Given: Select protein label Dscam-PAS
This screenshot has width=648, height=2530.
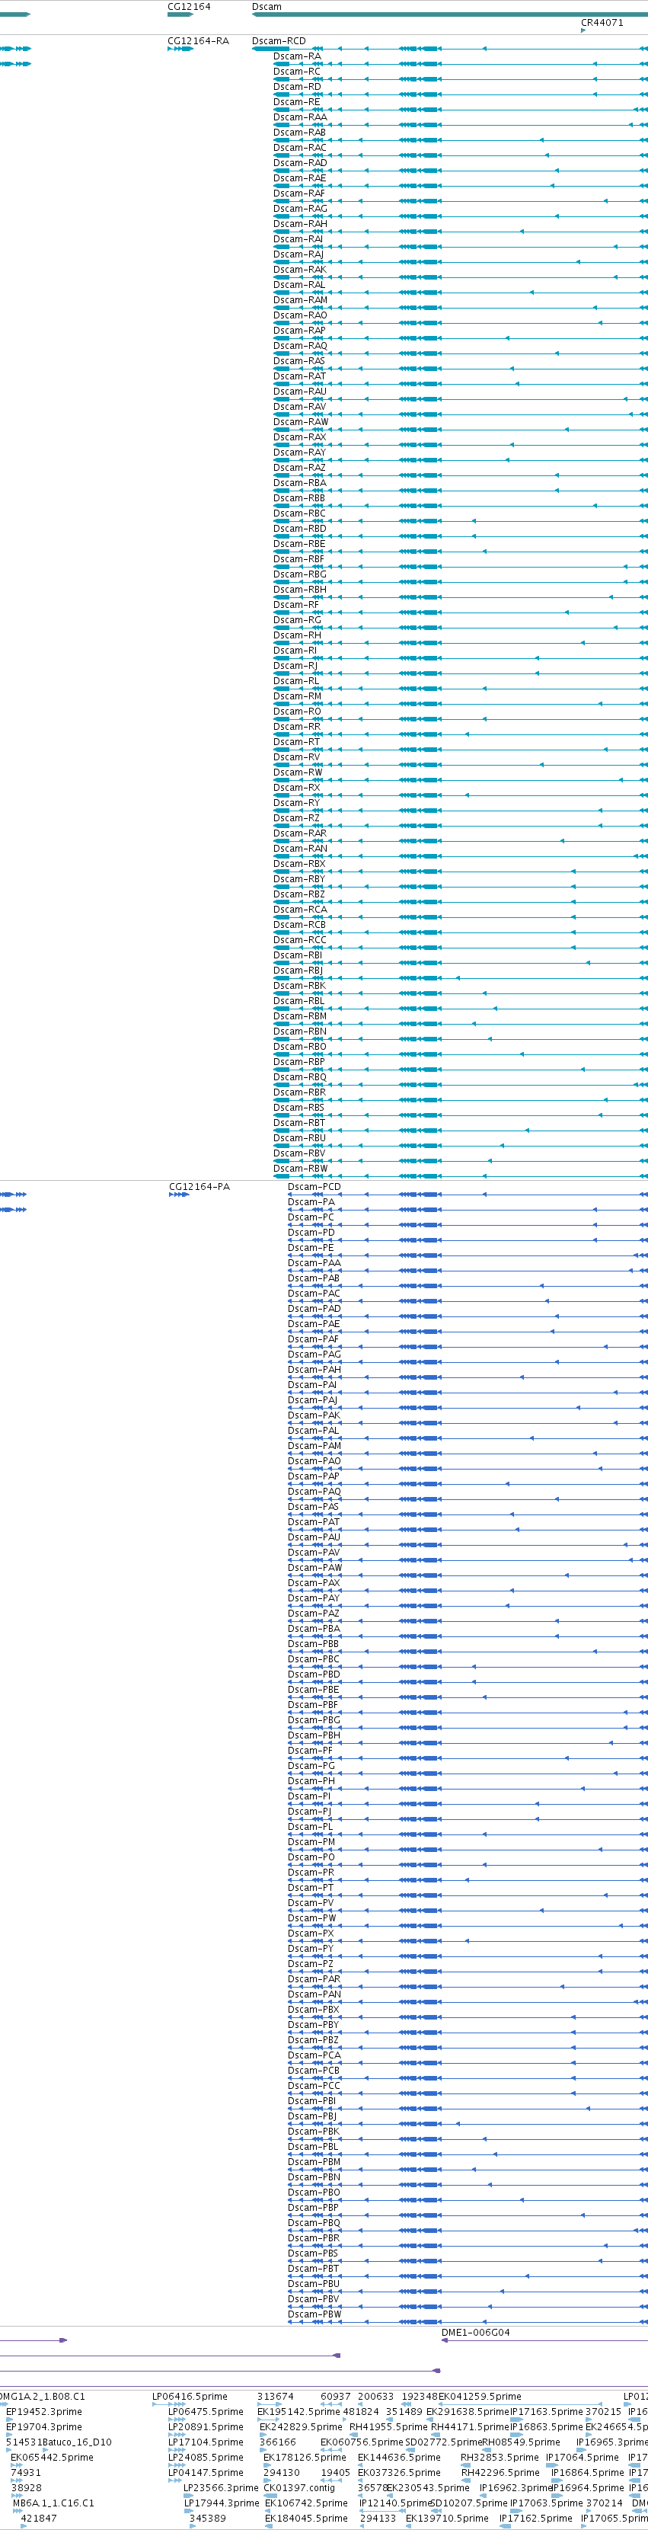Looking at the screenshot, I should click(x=313, y=1507).
